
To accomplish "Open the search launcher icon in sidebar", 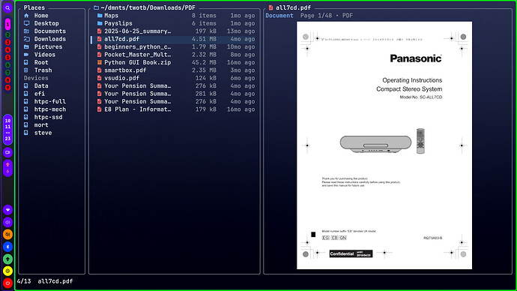I will [7, 8].
